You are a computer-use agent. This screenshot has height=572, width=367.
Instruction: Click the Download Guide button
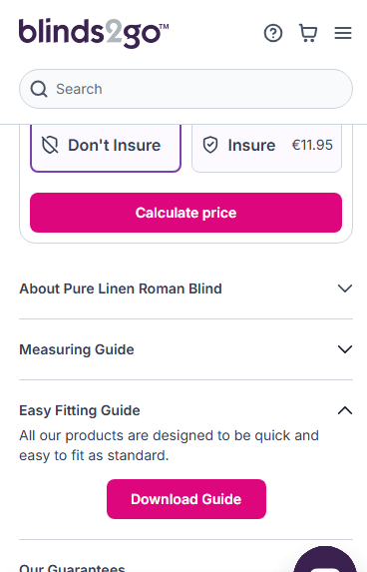(x=186, y=499)
